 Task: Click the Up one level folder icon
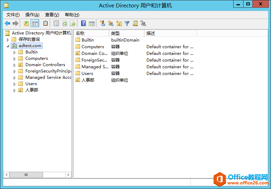pos(26,23)
